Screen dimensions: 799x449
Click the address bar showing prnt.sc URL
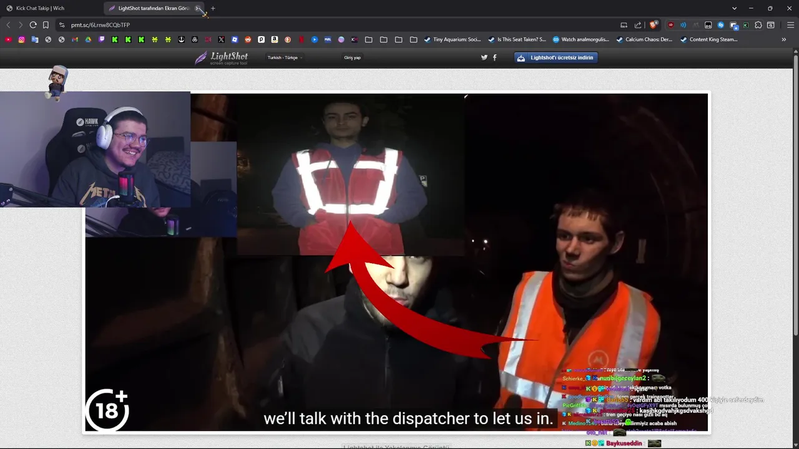[x=337, y=25]
